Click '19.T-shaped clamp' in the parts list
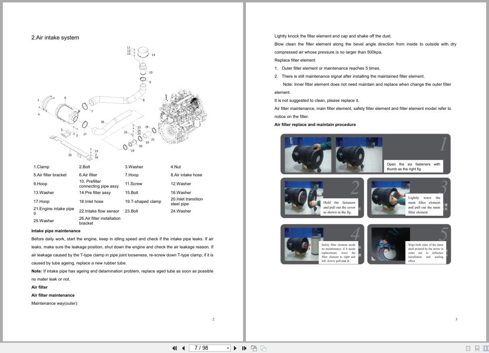 (143, 202)
